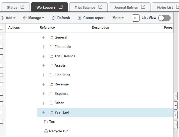
Task: Pop out the Trial Balance tab icon
Action: [100, 7]
